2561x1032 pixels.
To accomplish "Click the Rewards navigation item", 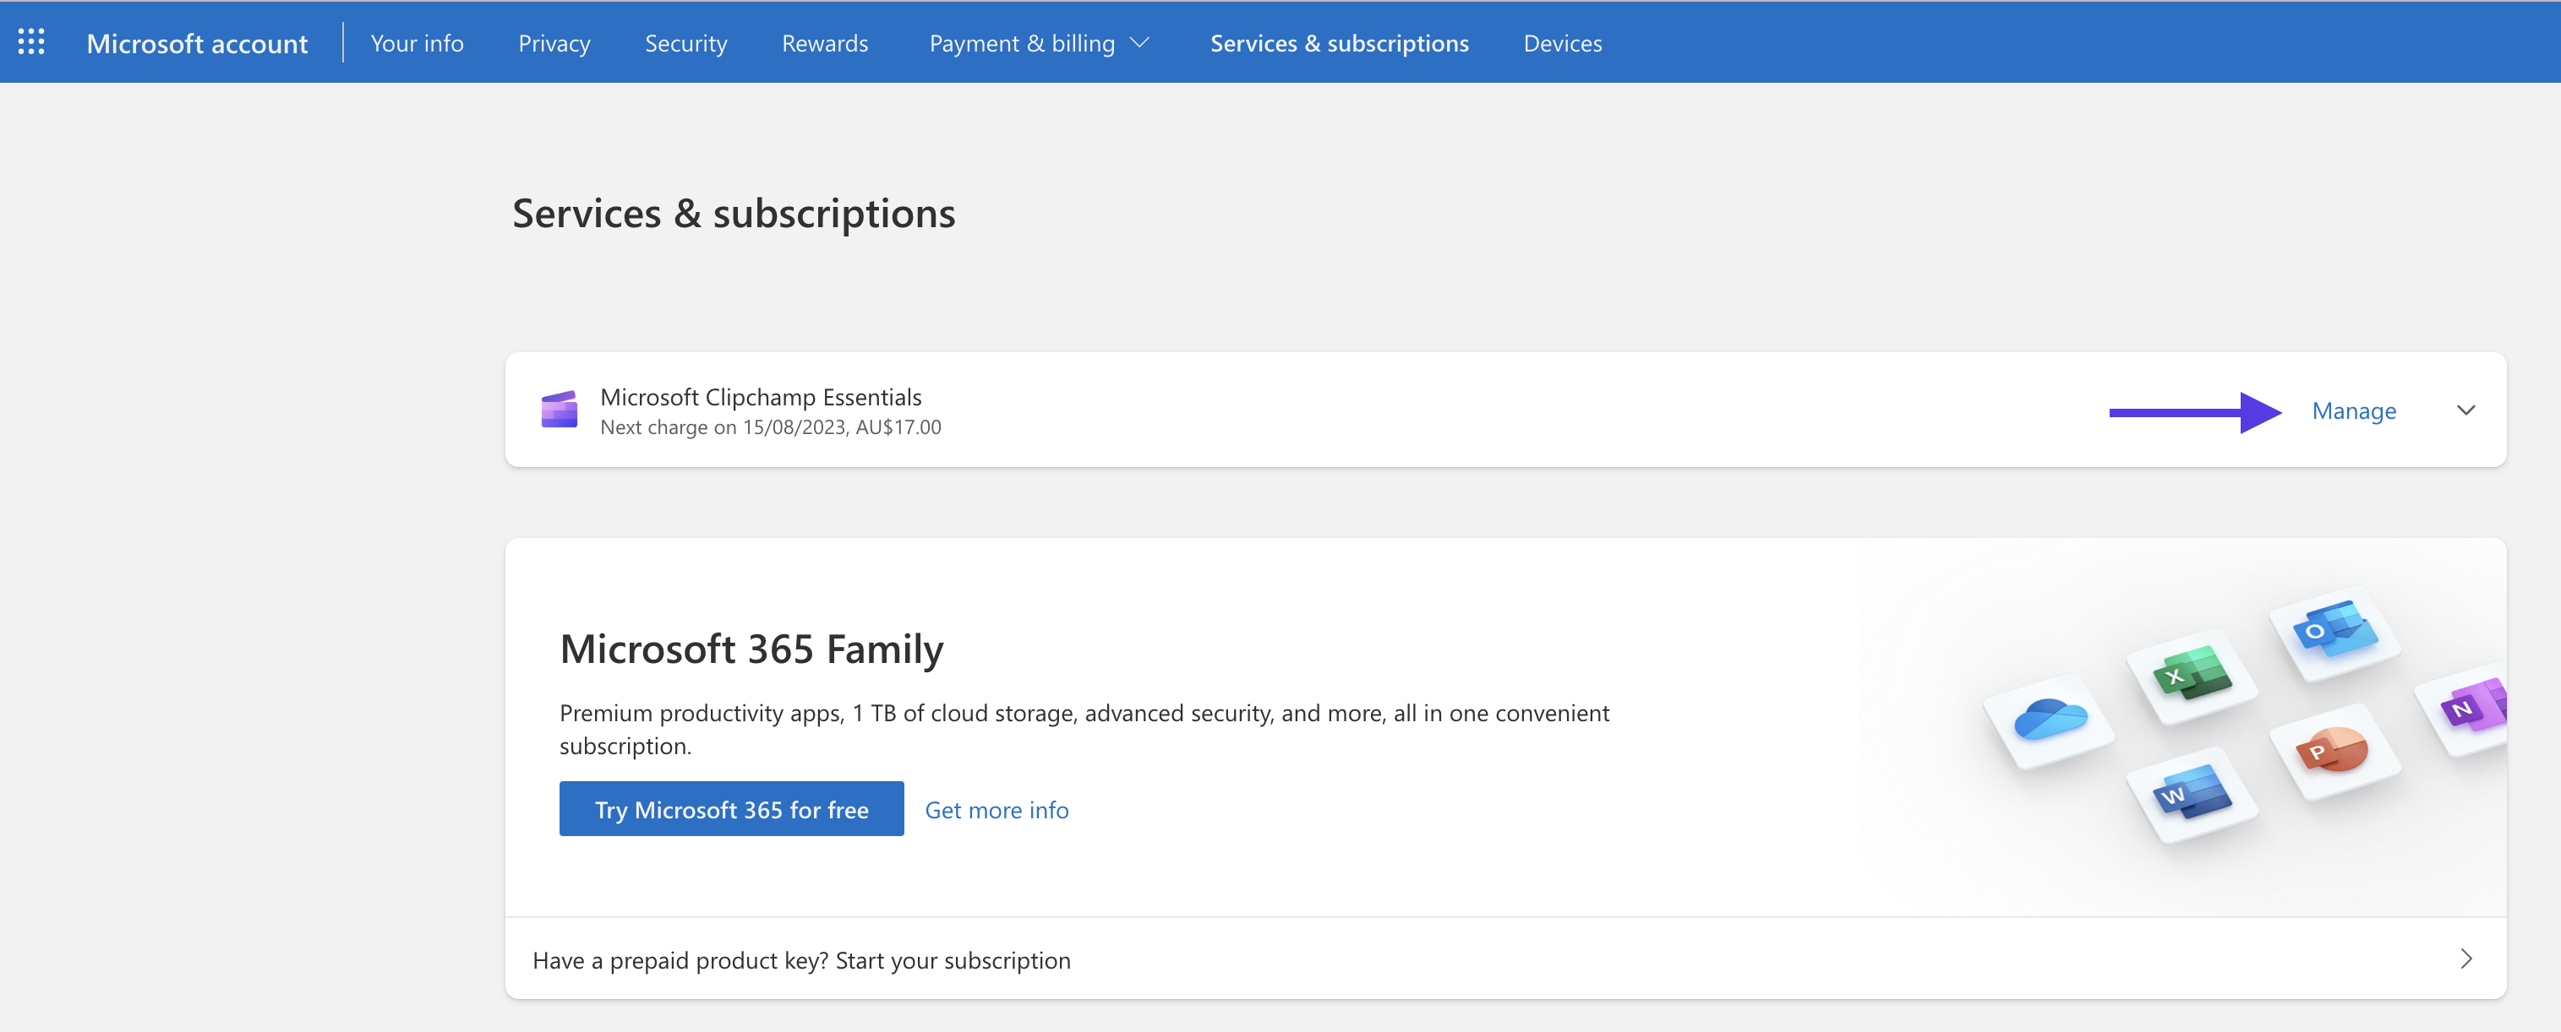I will pos(823,41).
